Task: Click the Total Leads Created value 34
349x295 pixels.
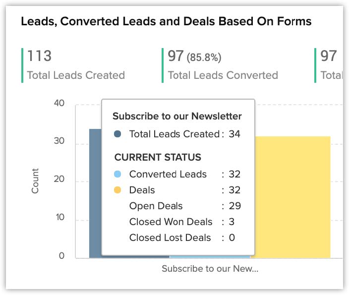Action: [234, 134]
